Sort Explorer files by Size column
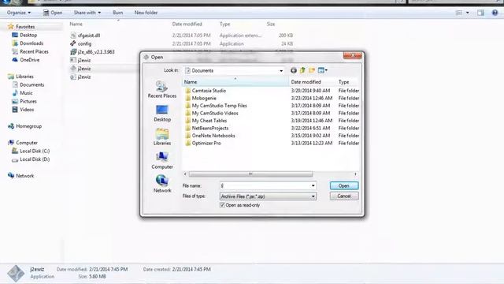The width and height of the screenshot is (504, 284). pyautogui.click(x=271, y=24)
